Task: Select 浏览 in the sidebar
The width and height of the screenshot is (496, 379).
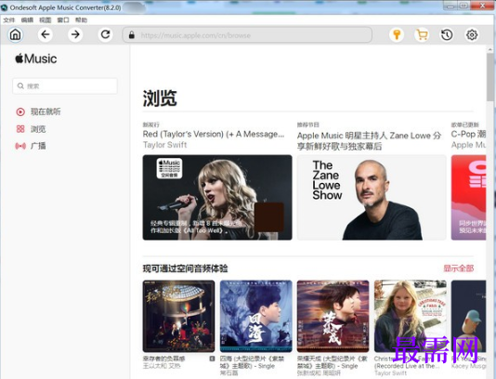Action: click(x=31, y=129)
